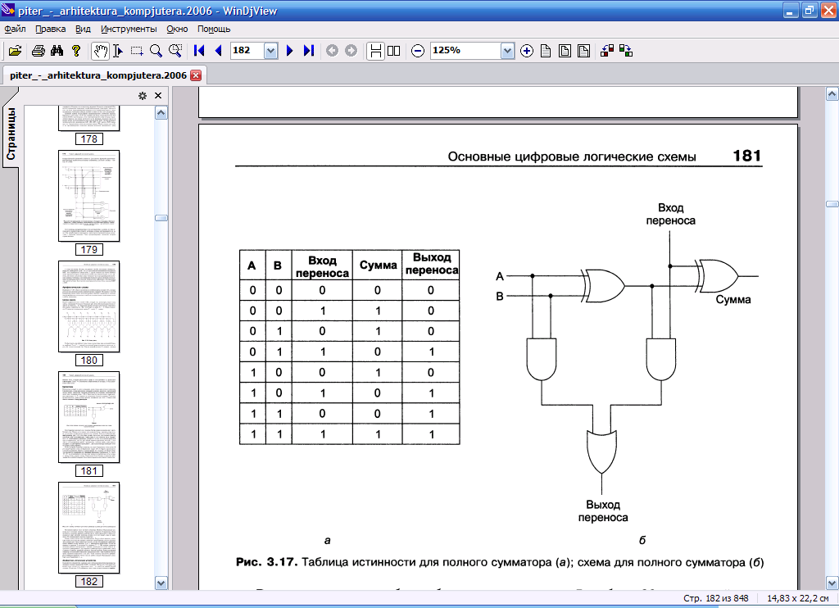Open the 125% zoom level dropdown
839x608 pixels.
[507, 51]
